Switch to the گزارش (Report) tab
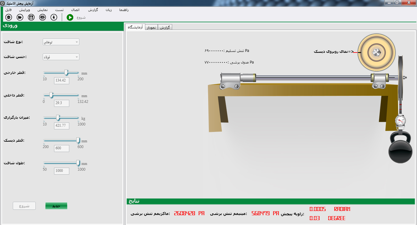The height and width of the screenshot is (225, 417). coord(165,27)
